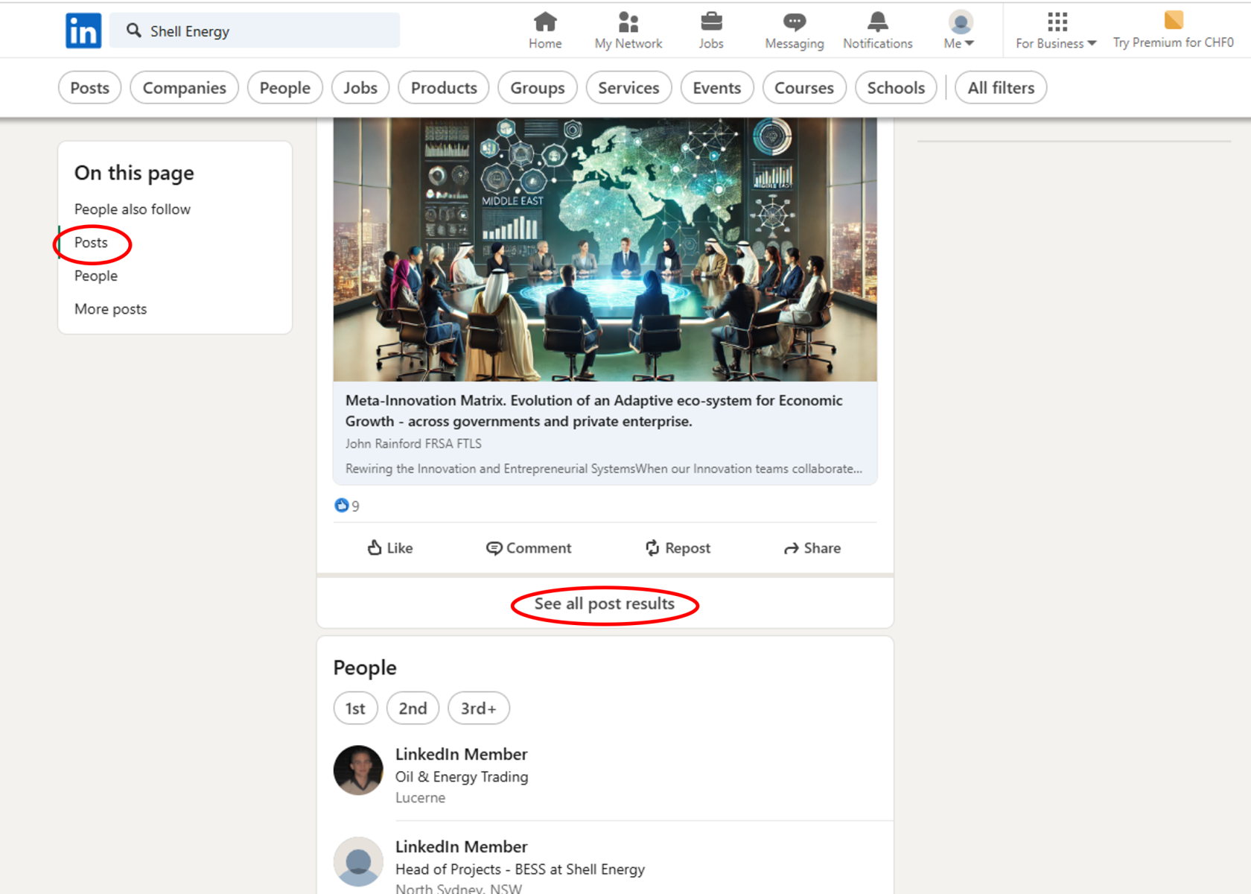
Task: Click the search magnifier icon
Action: click(x=134, y=31)
